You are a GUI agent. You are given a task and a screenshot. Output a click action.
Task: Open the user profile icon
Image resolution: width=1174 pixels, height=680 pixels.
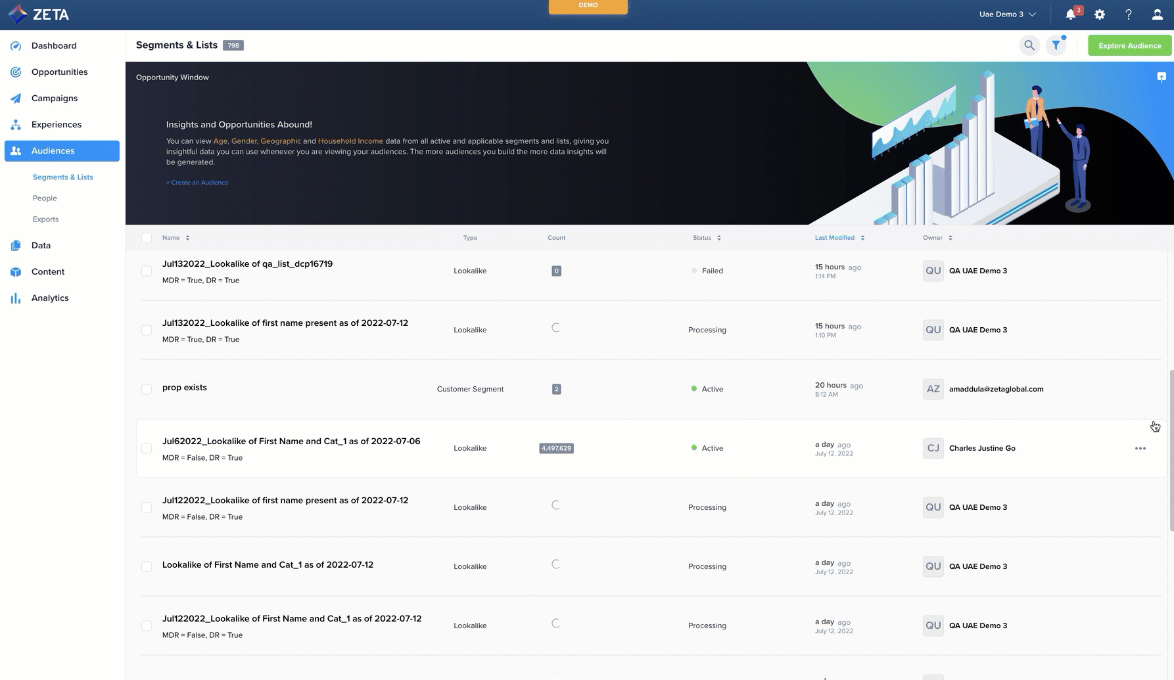click(x=1158, y=14)
